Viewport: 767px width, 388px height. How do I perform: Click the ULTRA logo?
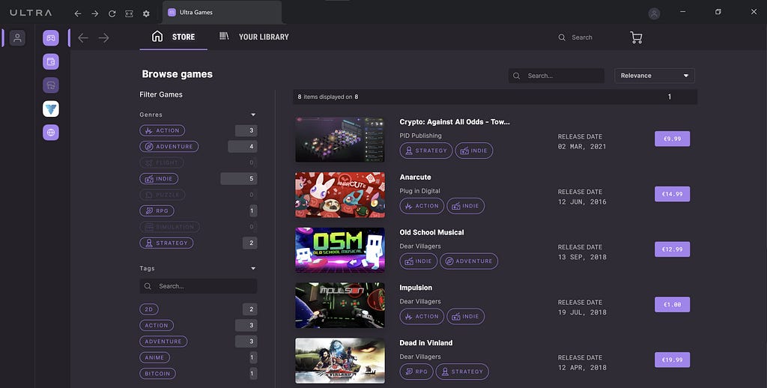click(31, 13)
